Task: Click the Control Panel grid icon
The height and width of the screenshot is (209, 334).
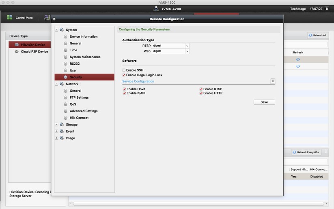Action: (9, 18)
